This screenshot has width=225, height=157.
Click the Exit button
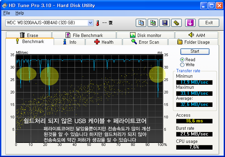click(x=209, y=23)
